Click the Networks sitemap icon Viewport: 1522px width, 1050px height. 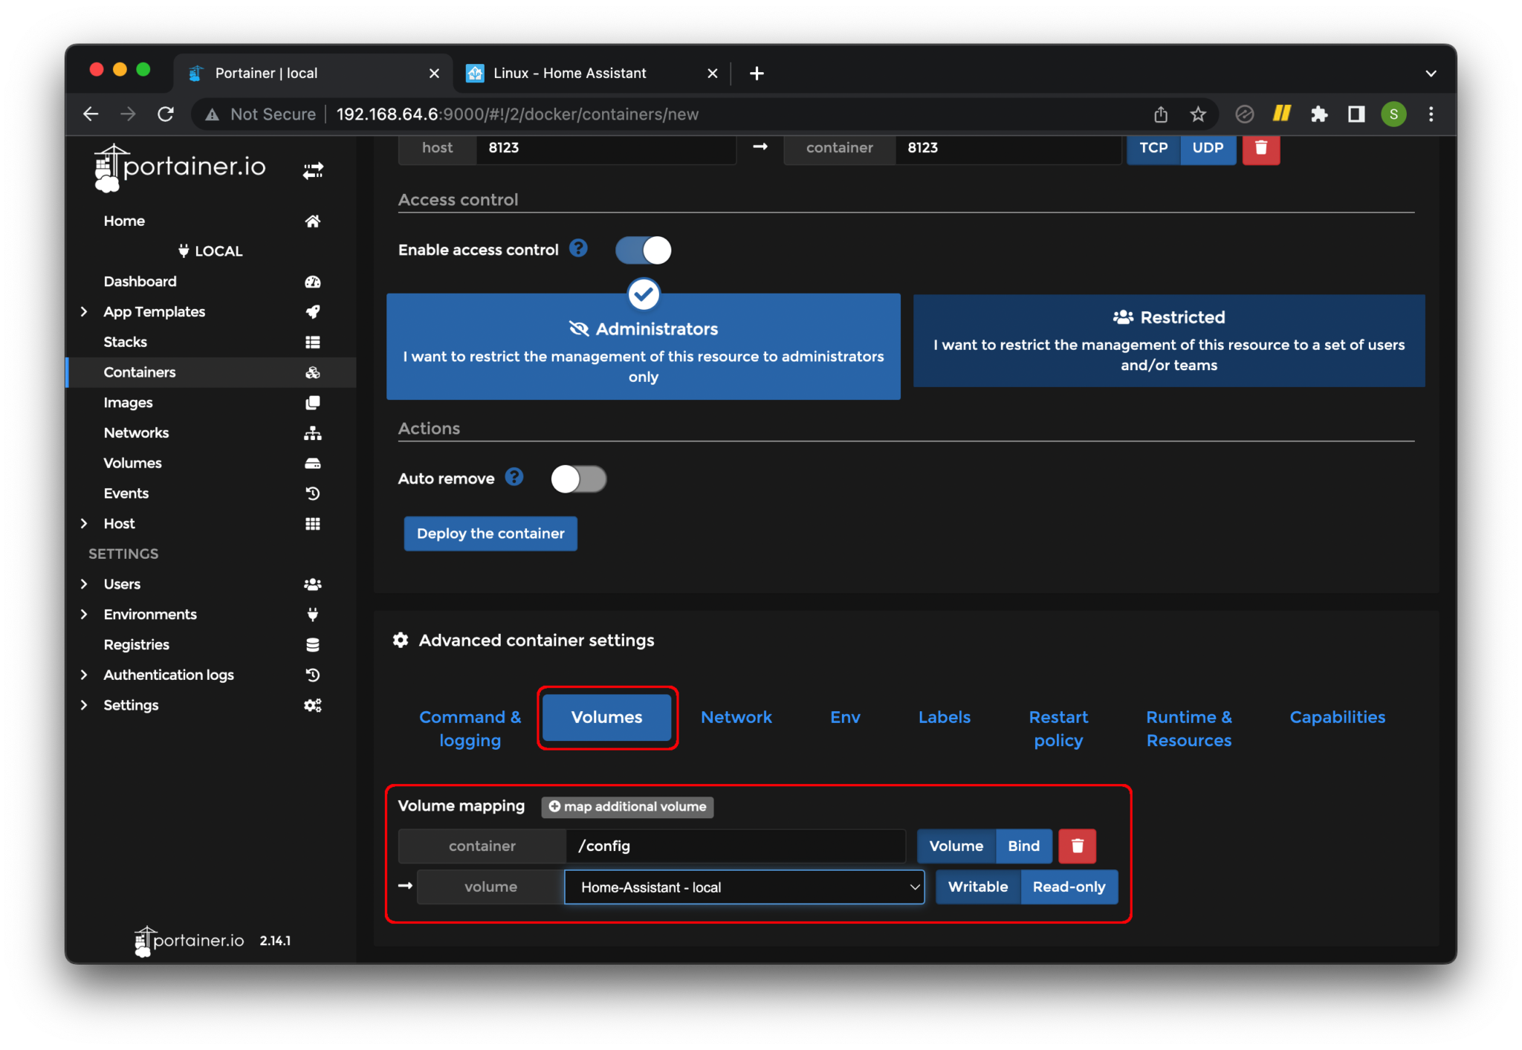(x=312, y=432)
